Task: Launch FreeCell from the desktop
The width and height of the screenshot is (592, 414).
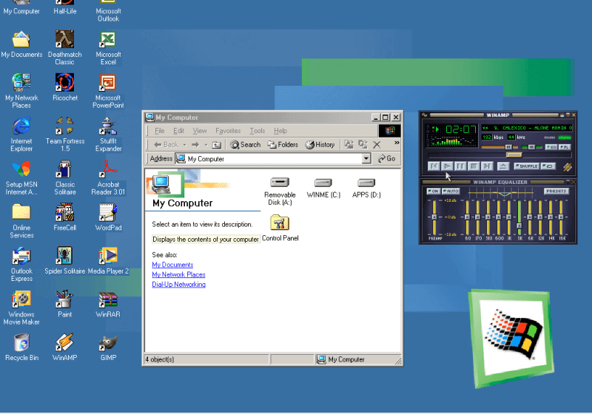Action: tap(64, 217)
